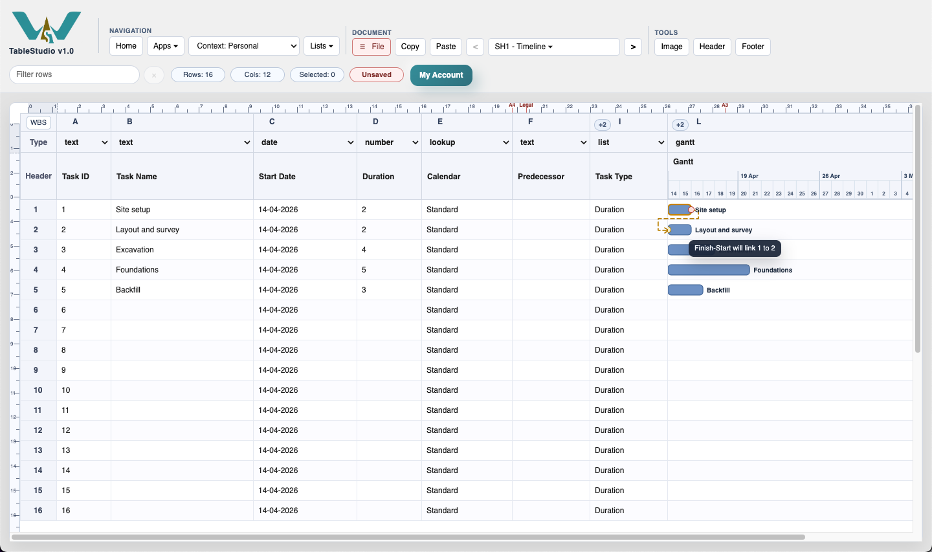Click the Paste button

coord(446,47)
